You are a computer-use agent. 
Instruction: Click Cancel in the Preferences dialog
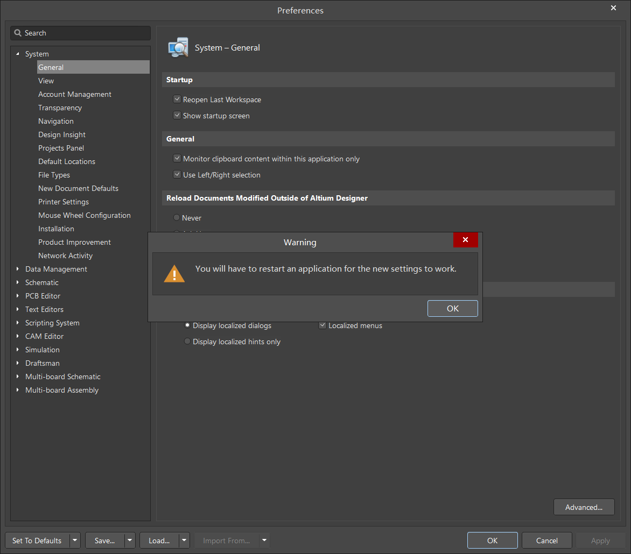tap(546, 541)
